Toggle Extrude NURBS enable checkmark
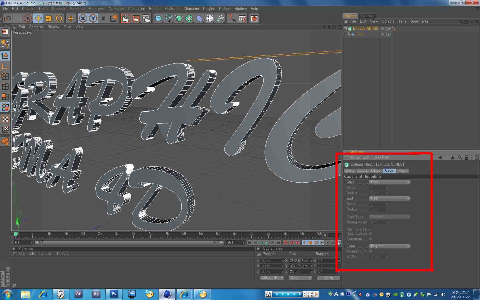This screenshot has width=480, height=300. (389, 29)
